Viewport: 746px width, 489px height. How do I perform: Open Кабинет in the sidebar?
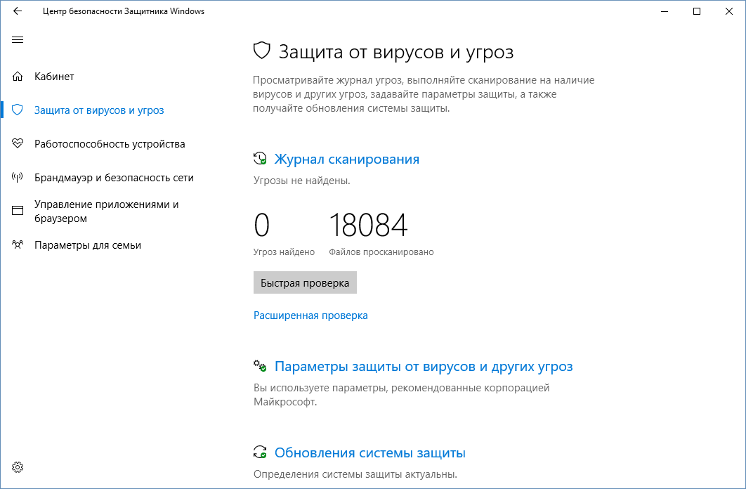pyautogui.click(x=54, y=76)
